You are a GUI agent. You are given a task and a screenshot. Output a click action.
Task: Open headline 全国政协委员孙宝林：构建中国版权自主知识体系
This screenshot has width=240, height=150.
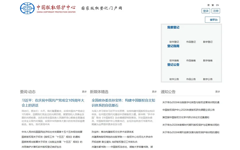[123, 103]
